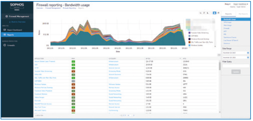This screenshot has height=121, width=253.
Task: Click the table's vertical scrollbar
Action: (220, 66)
